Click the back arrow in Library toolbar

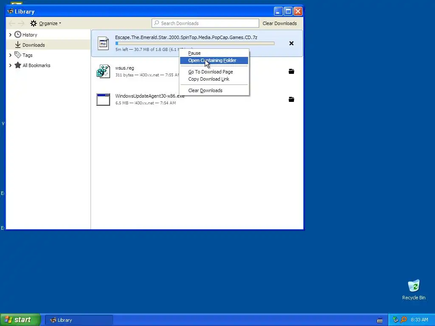click(11, 23)
